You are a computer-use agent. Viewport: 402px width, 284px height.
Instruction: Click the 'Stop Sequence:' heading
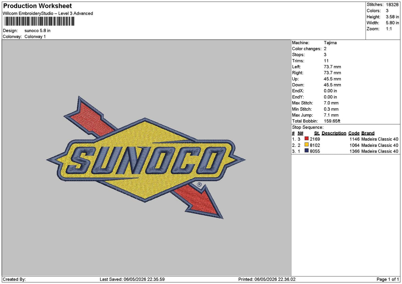pos(308,127)
